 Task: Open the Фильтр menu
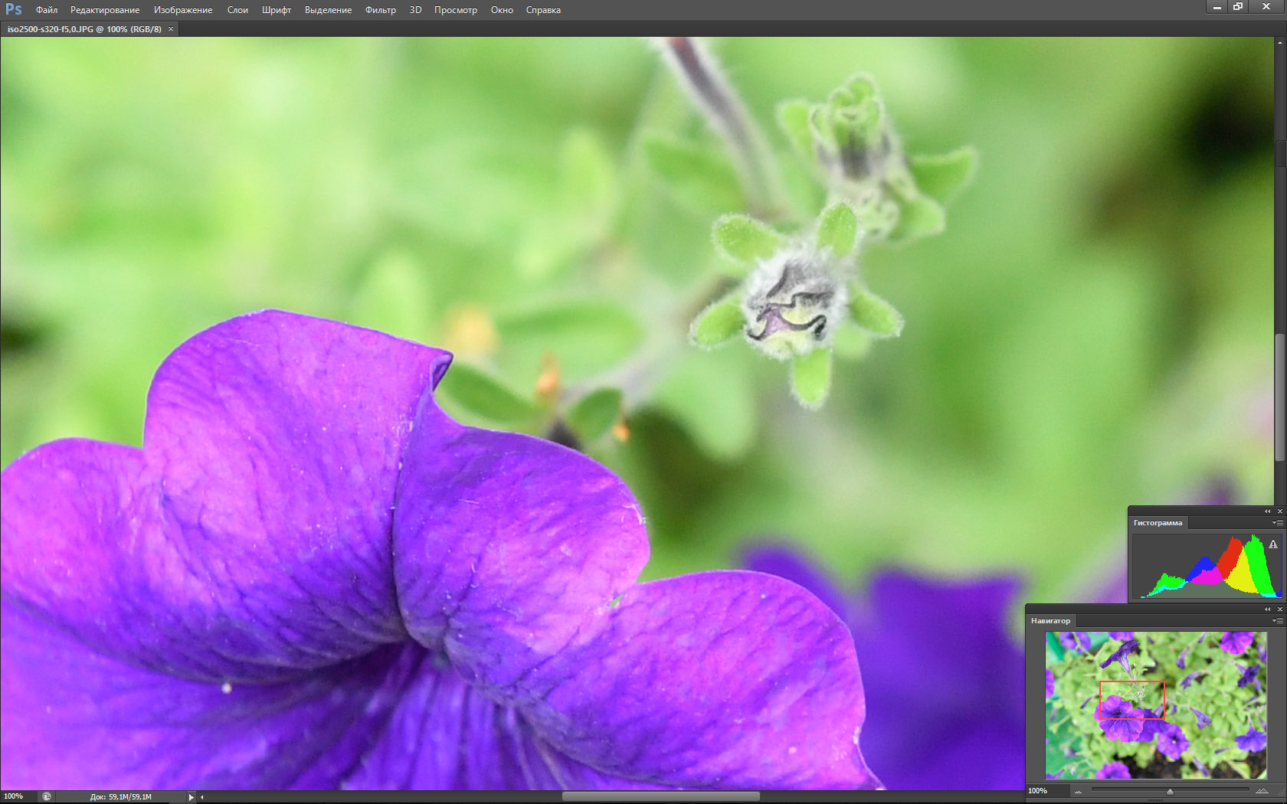coord(381,10)
